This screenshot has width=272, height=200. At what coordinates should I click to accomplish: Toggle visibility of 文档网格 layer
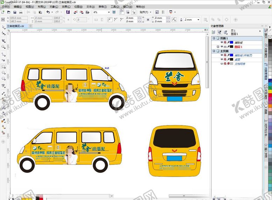[x=222, y=64]
